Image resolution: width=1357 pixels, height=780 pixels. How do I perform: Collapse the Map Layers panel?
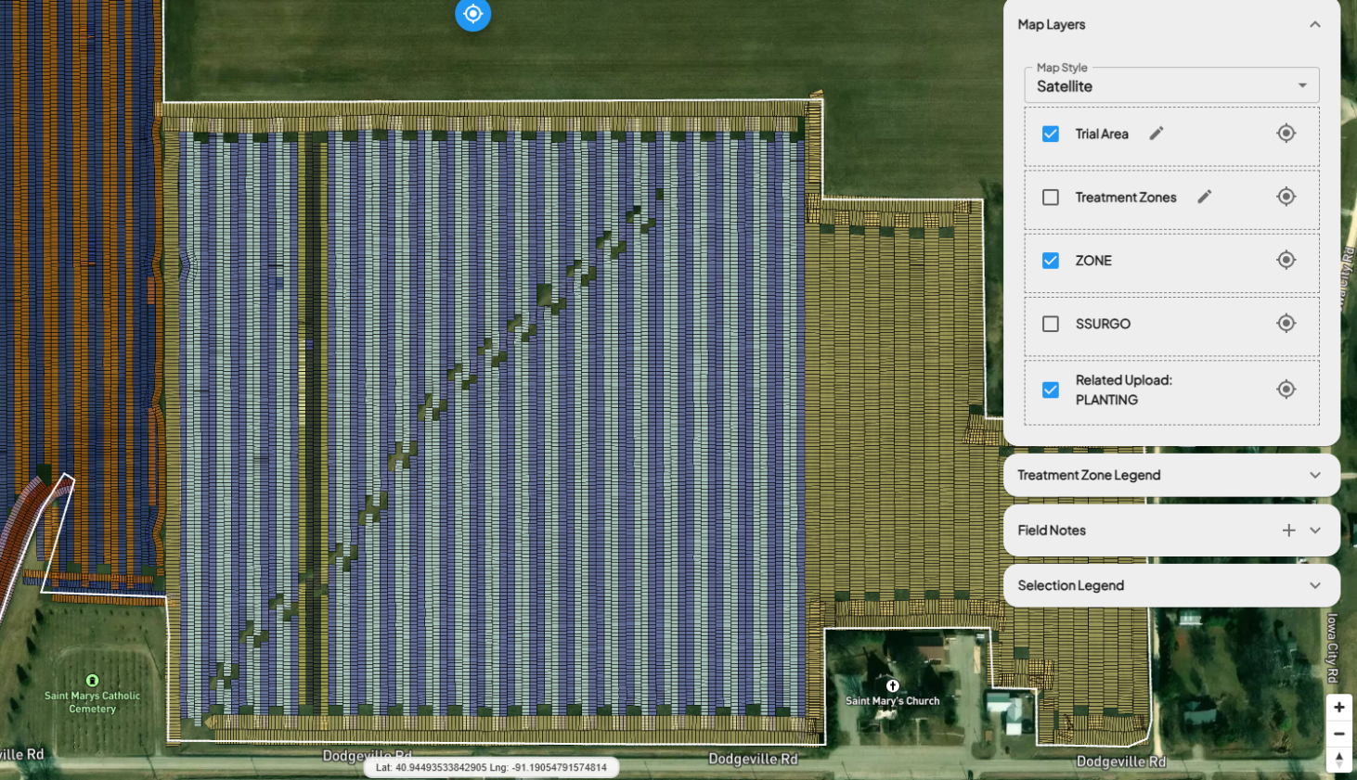click(x=1314, y=25)
